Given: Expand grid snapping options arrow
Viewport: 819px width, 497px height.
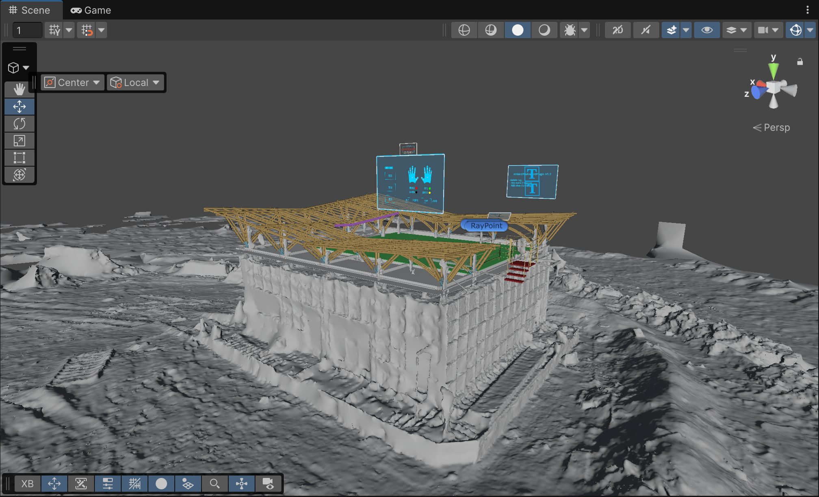Looking at the screenshot, I should click(102, 30).
